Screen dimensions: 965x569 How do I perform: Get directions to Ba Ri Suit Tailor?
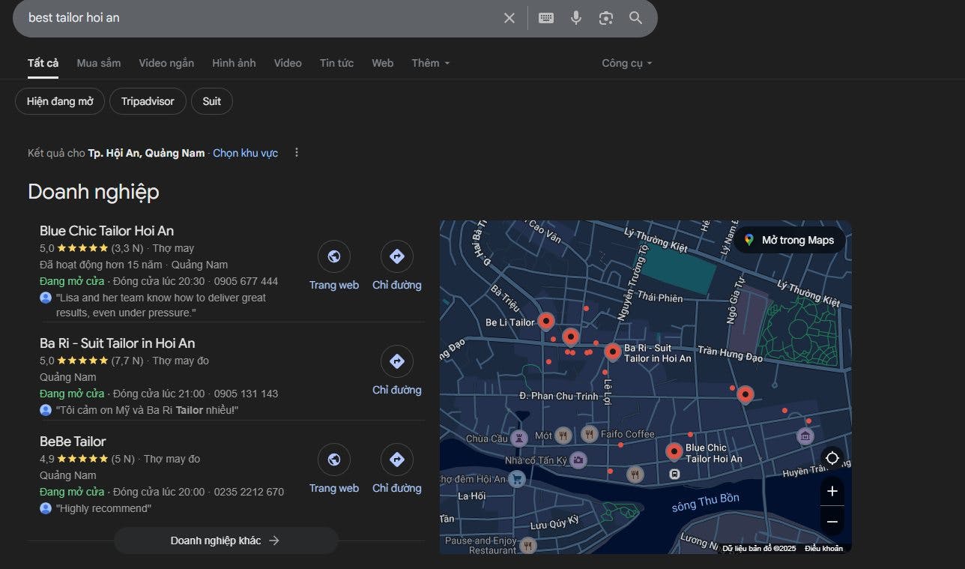[397, 361]
